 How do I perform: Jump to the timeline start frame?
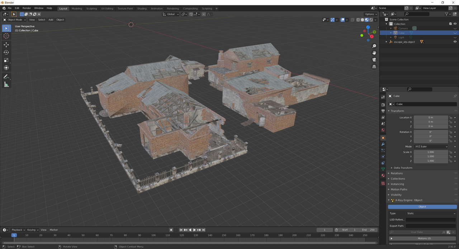(x=181, y=230)
